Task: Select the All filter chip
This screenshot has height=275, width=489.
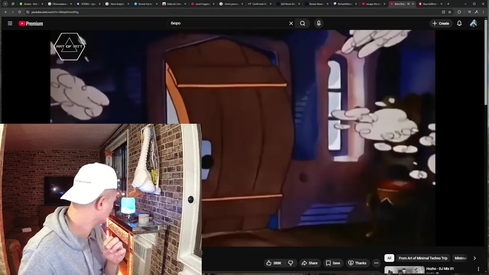Action: pos(389,258)
